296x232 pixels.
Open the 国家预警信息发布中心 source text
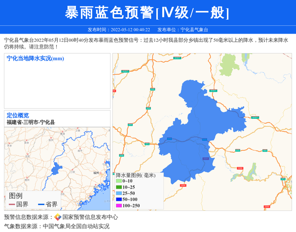[90, 217]
